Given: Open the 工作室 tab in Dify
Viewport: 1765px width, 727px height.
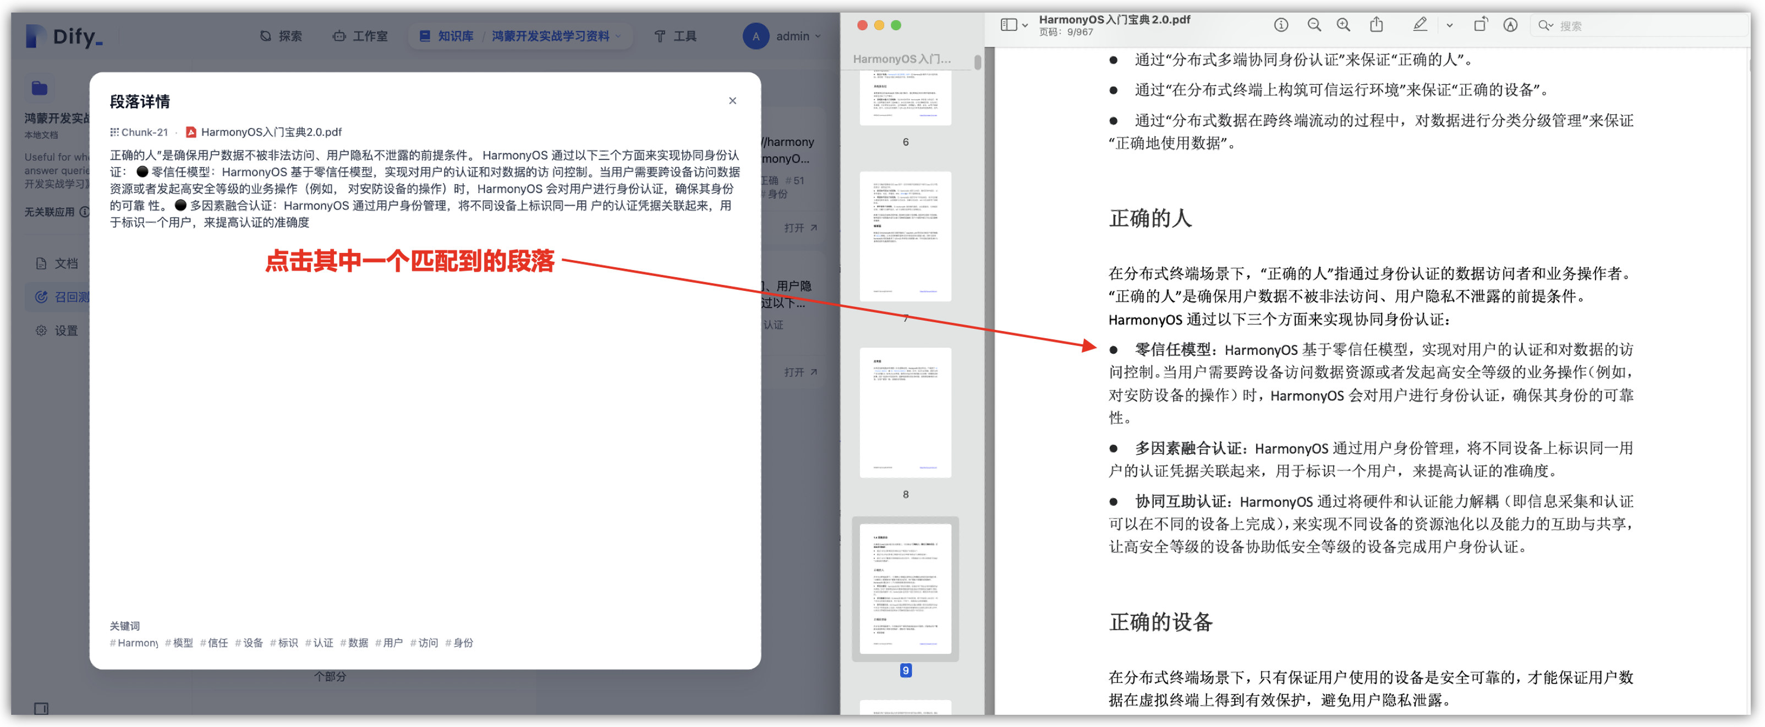Looking at the screenshot, I should (x=360, y=36).
